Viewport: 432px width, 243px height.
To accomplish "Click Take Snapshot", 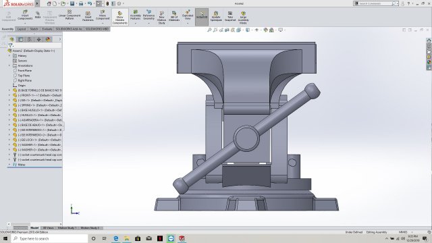I will point(230,16).
